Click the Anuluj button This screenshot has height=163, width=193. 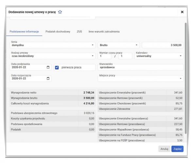click(x=164, y=149)
